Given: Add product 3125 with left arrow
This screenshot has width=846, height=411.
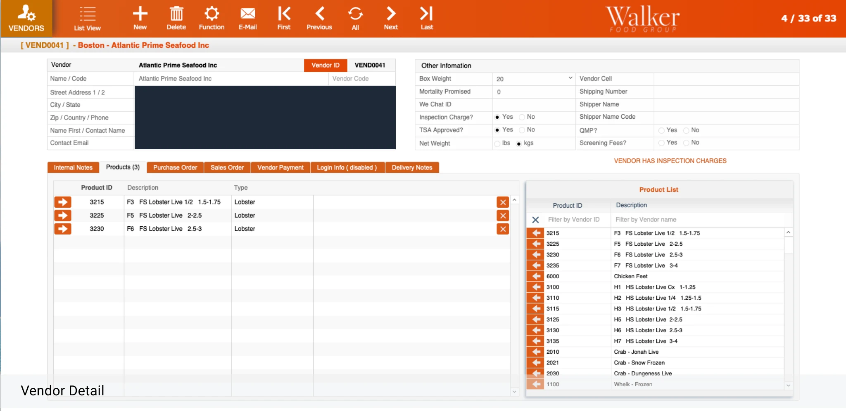Looking at the screenshot, I should pyautogui.click(x=536, y=319).
